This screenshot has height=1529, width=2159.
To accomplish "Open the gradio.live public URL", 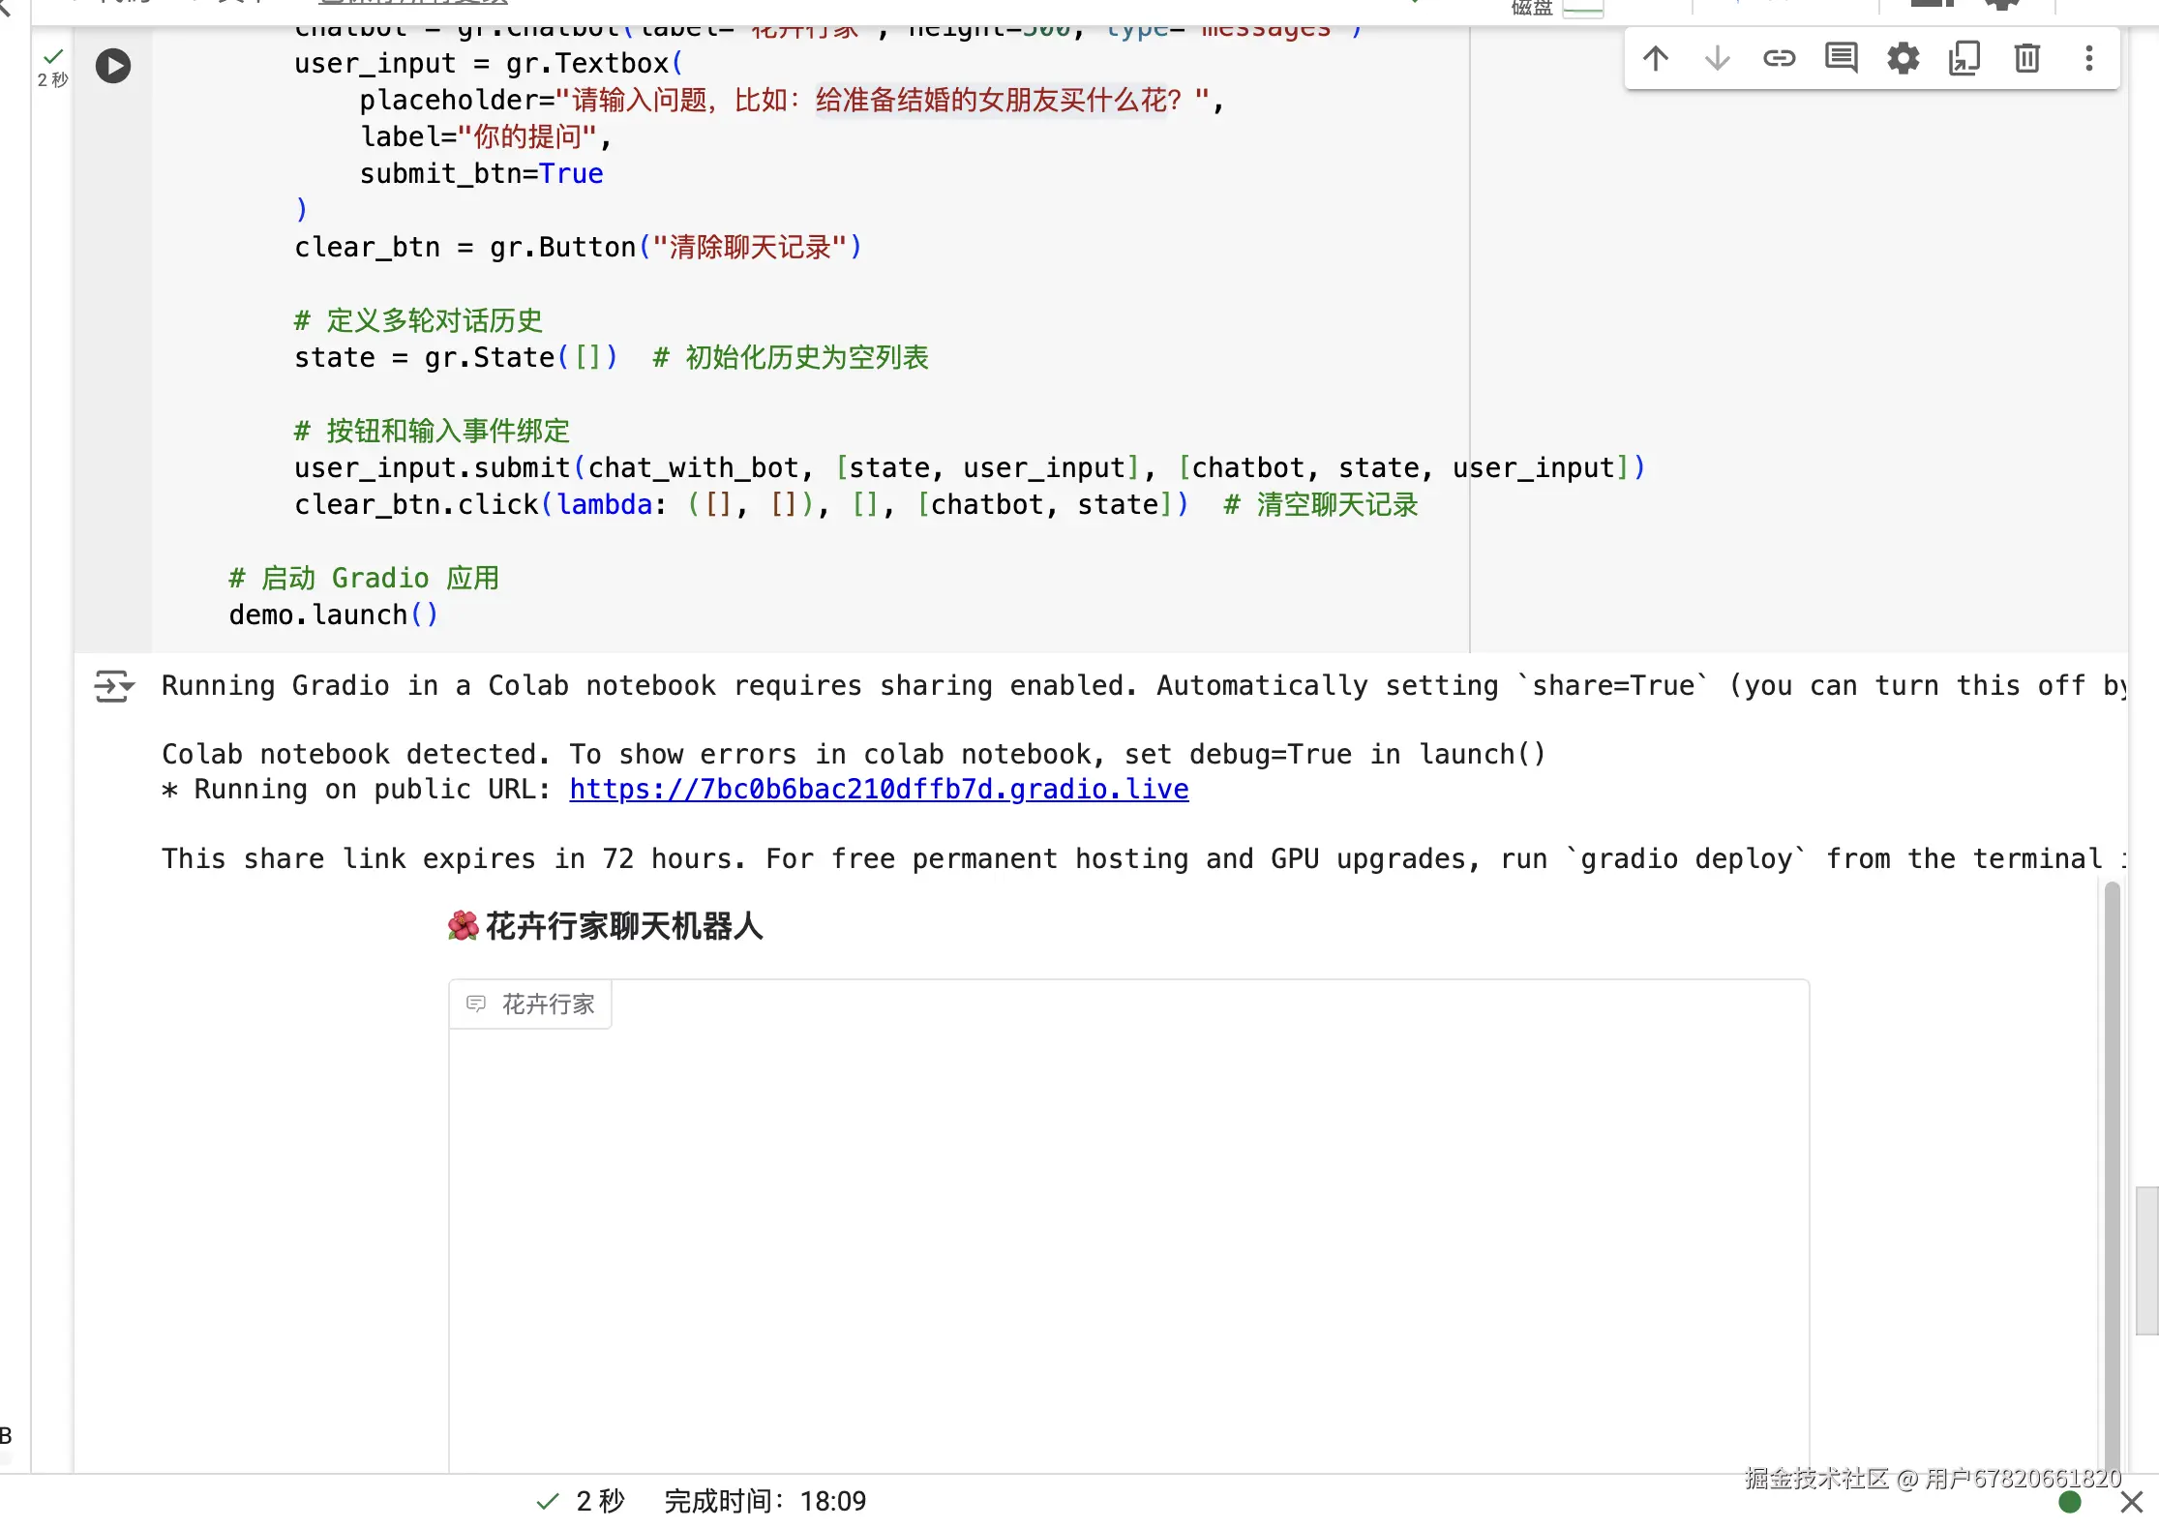I will pyautogui.click(x=878, y=790).
